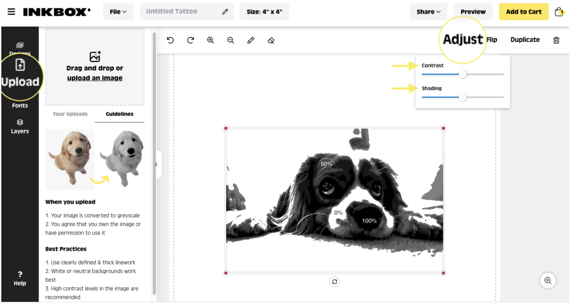Click the rotate handle below the image

tap(335, 282)
